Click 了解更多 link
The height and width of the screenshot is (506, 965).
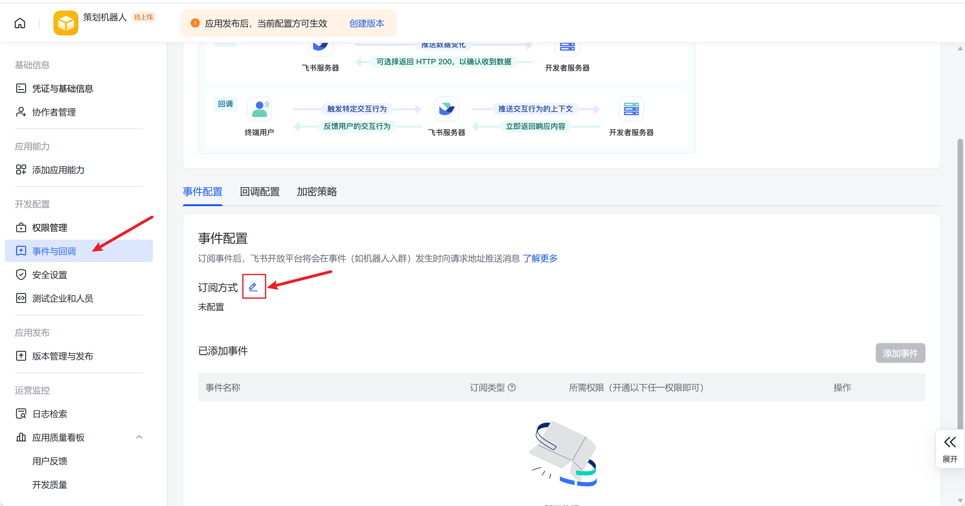coord(540,258)
